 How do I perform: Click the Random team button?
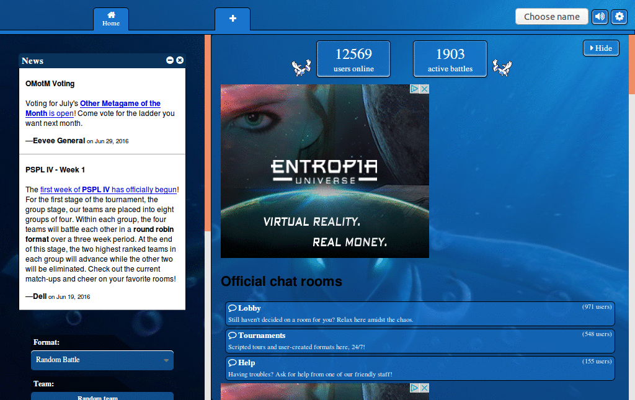click(102, 397)
